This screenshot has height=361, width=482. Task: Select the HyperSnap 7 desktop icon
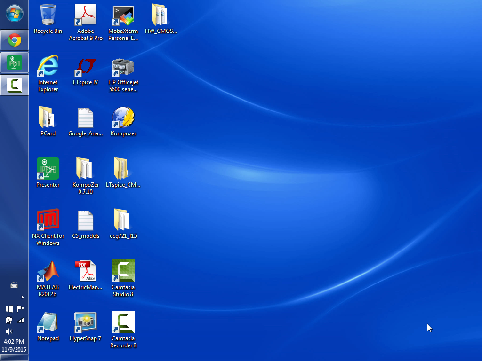[86, 324]
